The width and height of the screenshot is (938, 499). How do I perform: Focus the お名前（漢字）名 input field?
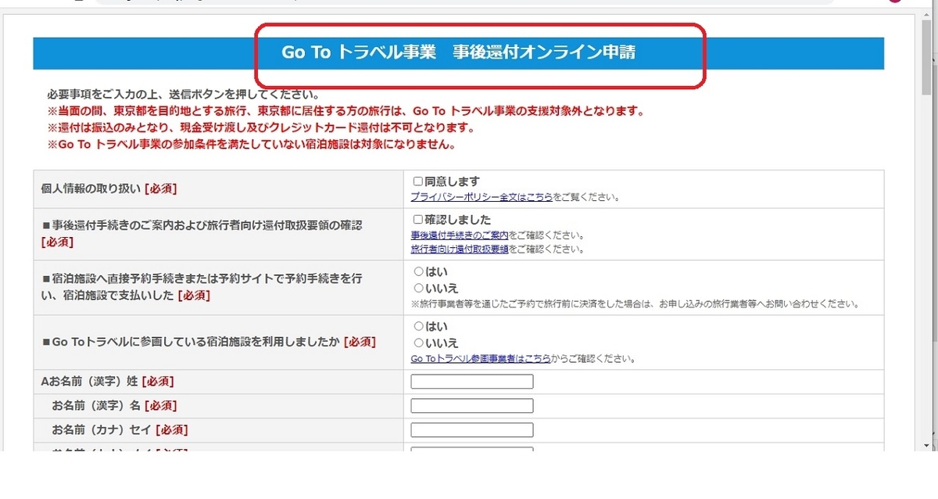click(472, 406)
